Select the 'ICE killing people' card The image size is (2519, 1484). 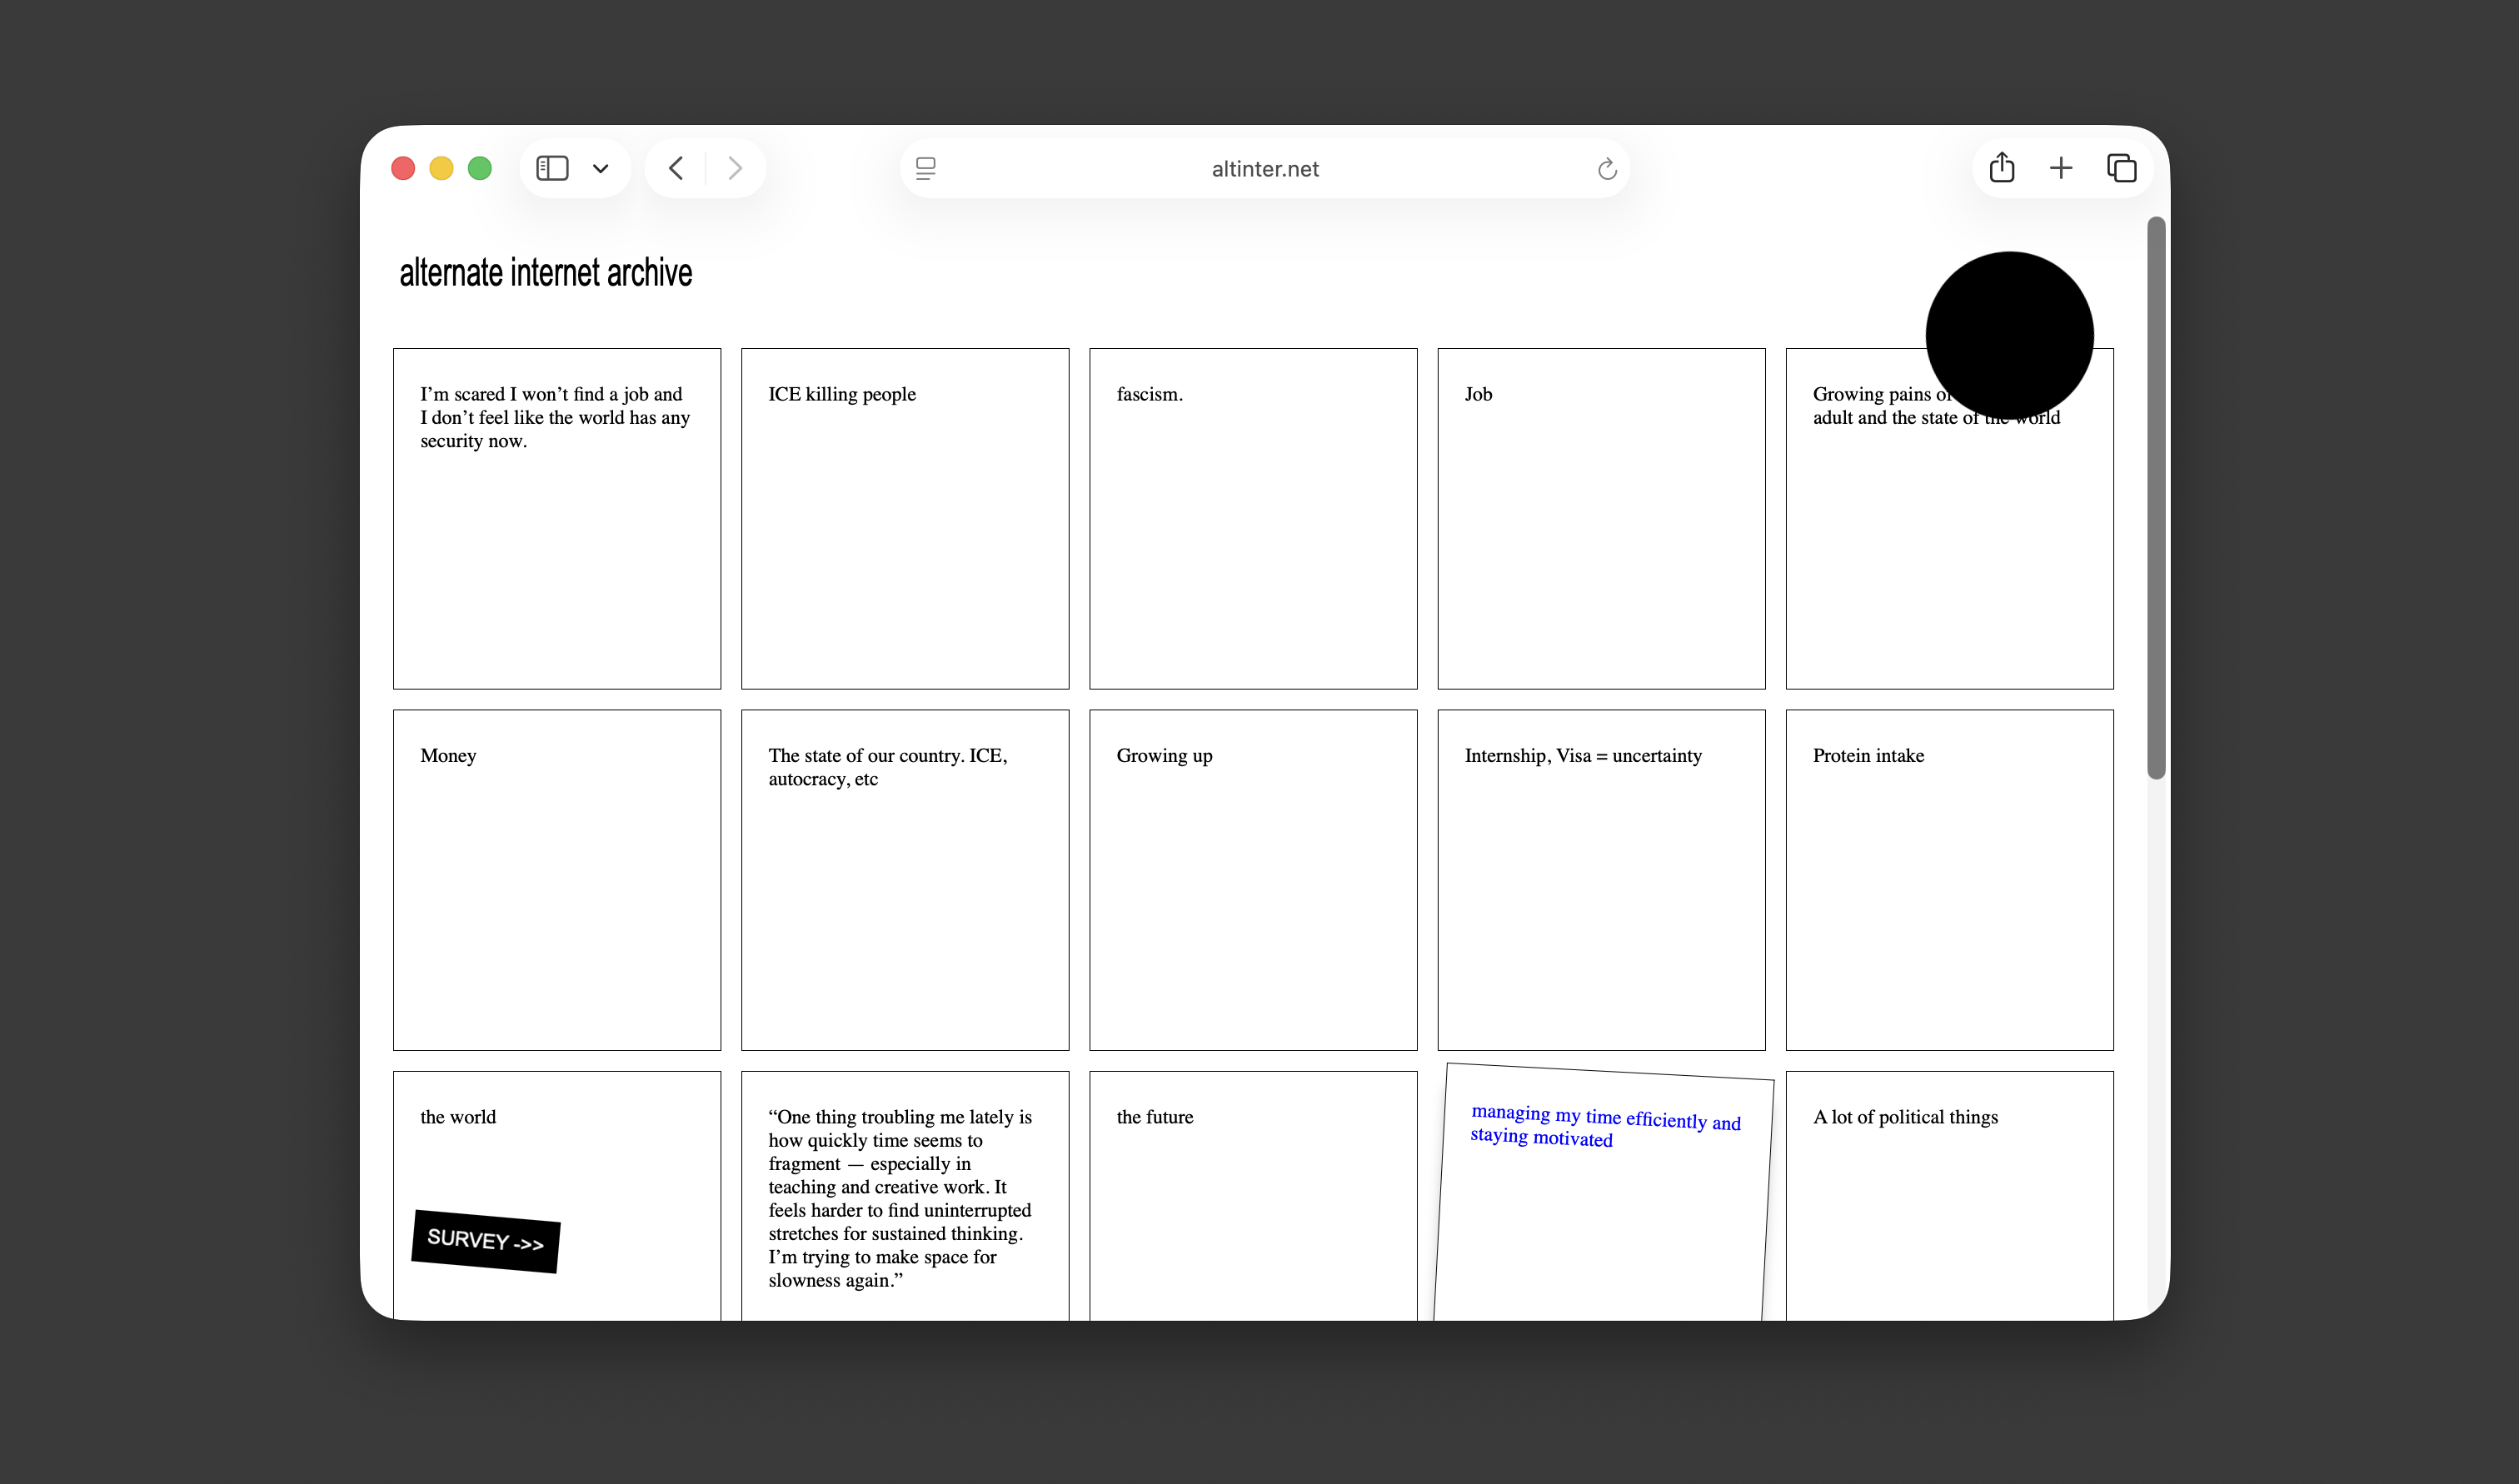point(905,518)
